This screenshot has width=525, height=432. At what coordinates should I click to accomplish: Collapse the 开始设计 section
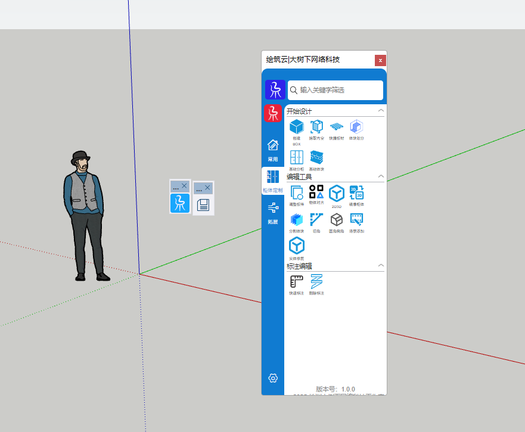[381, 111]
